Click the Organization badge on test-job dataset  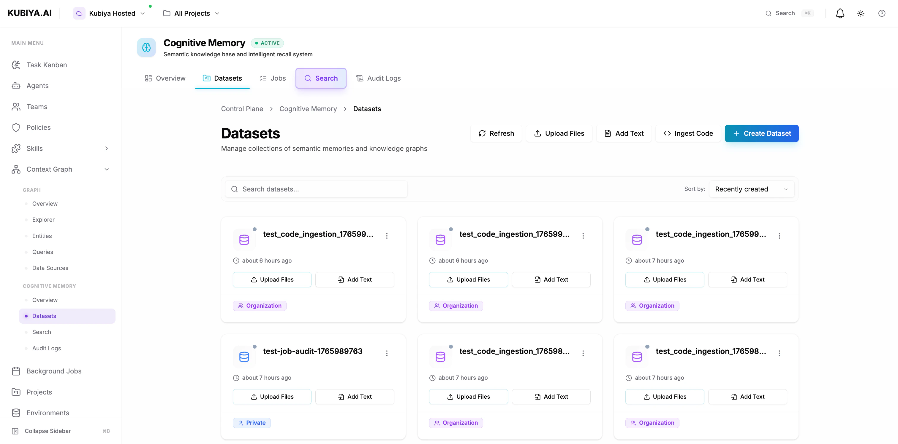[259, 306]
